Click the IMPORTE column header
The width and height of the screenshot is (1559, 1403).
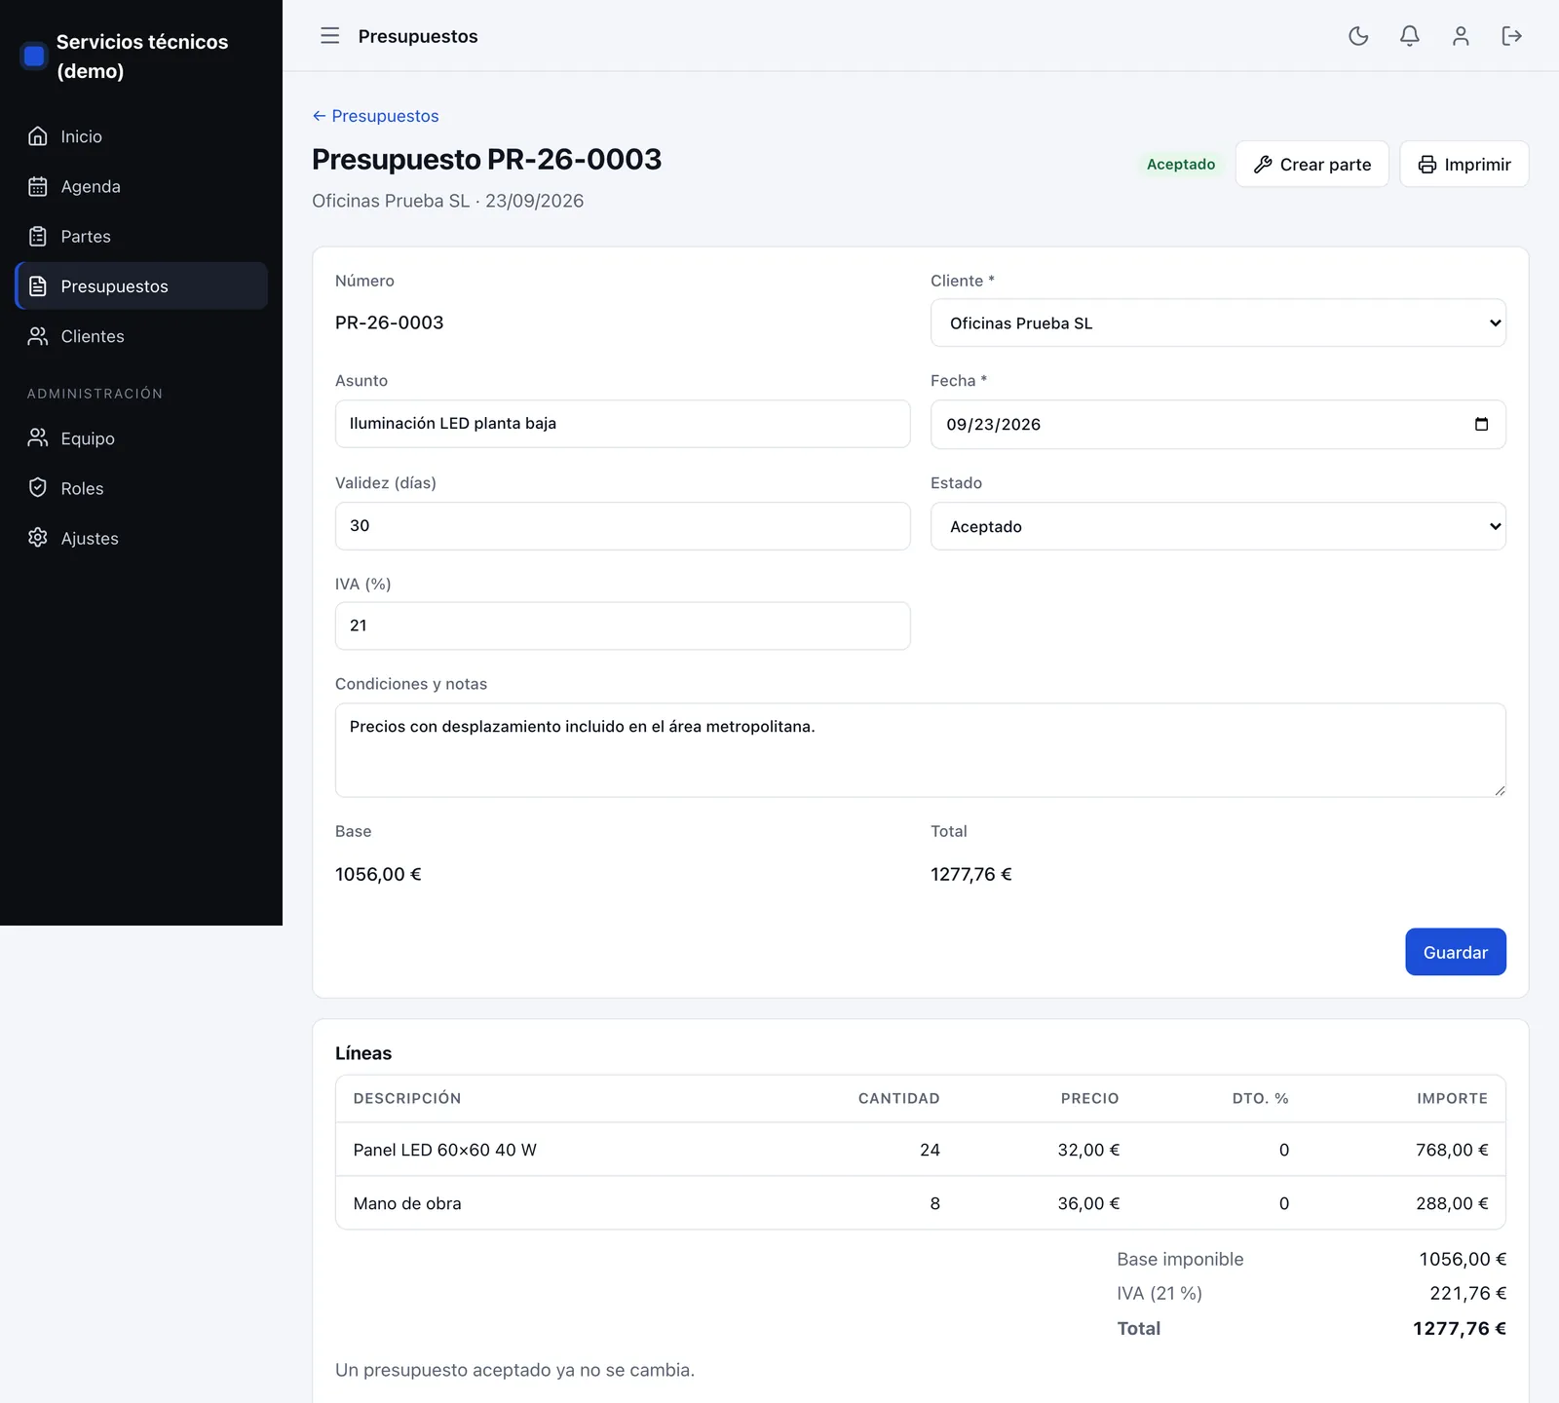(x=1452, y=1098)
